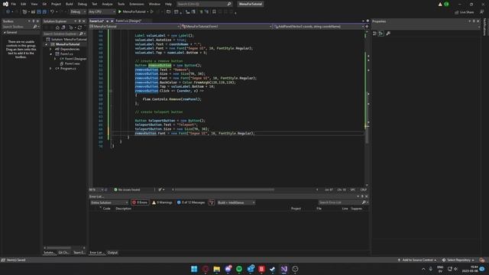
Task: Click the code cleanup brush icon
Action: pyautogui.click(x=160, y=189)
